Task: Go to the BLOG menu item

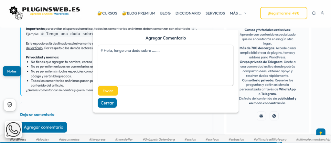Action: [165, 13]
